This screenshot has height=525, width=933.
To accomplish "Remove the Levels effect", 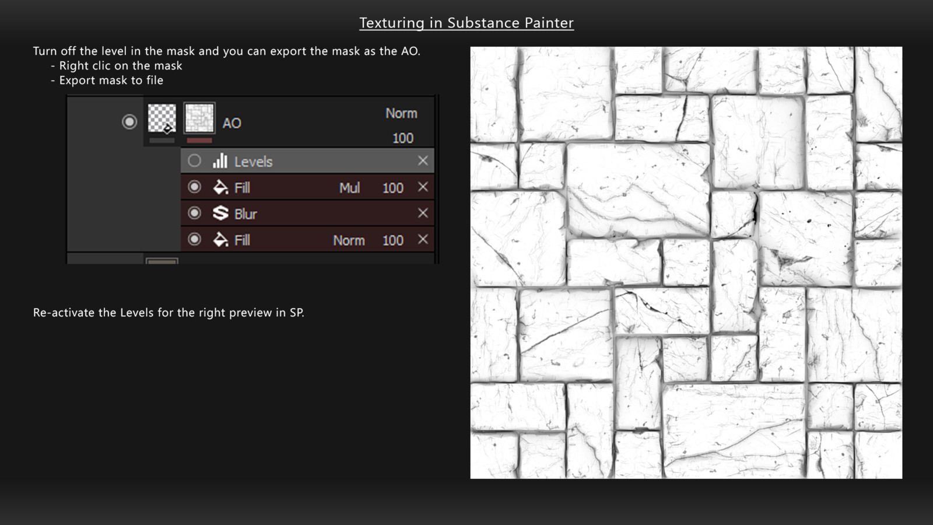I will click(423, 160).
